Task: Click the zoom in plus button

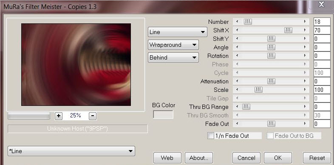Action: (x=59, y=116)
